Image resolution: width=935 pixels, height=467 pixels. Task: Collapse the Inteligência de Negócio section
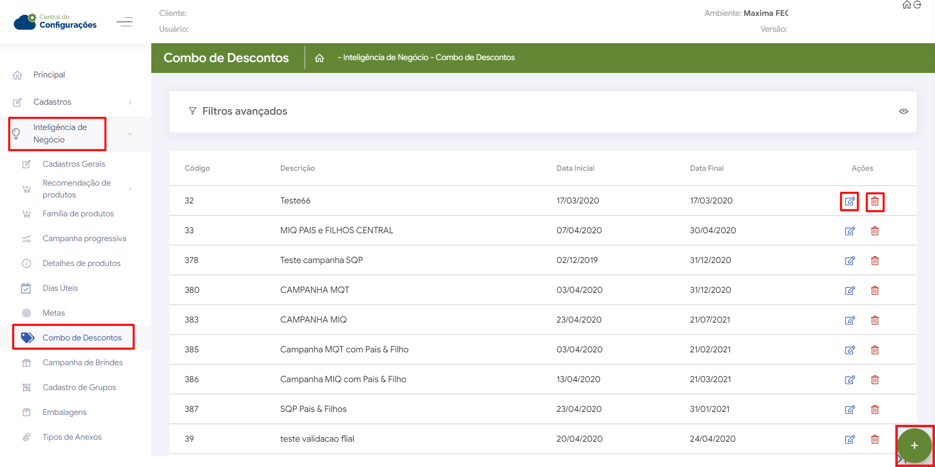point(130,134)
